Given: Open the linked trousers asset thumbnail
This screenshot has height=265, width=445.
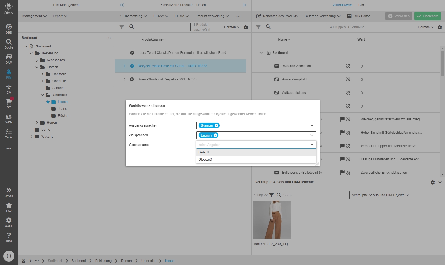Looking at the screenshot, I should click(x=272, y=219).
